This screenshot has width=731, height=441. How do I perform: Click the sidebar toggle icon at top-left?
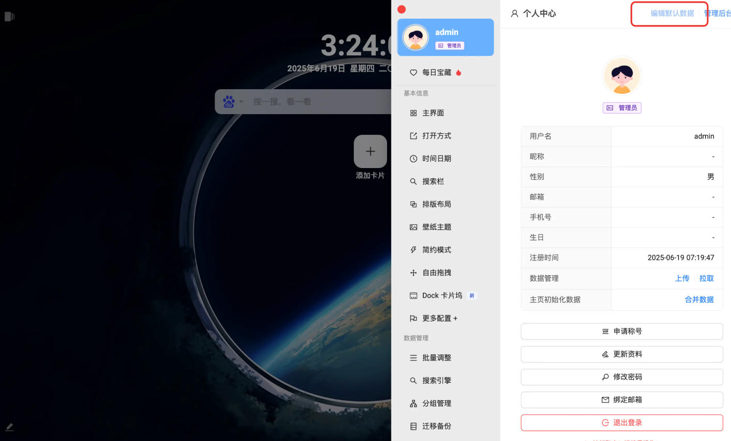[x=9, y=17]
